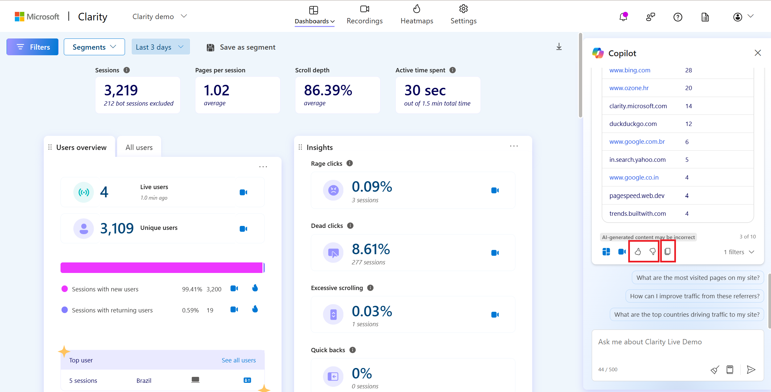Viewport: 771px width, 392px height.
Task: Go to Heatmaps tab
Action: tap(417, 15)
